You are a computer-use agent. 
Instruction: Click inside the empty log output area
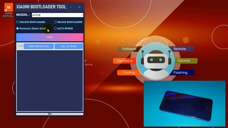(x=50, y=81)
